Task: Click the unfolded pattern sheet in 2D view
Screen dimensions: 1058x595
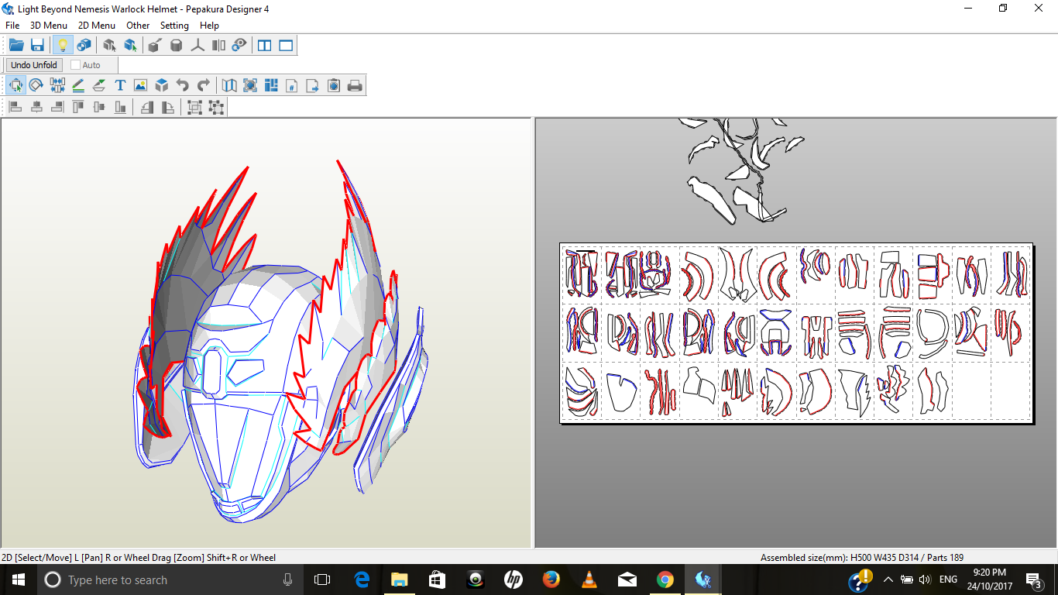Action: (797, 333)
